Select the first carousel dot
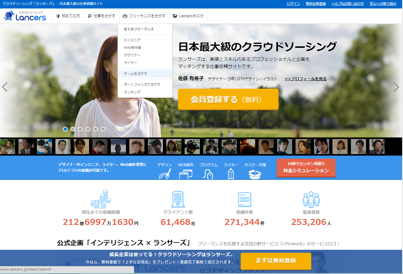The width and height of the screenshot is (403, 274). coord(65,129)
